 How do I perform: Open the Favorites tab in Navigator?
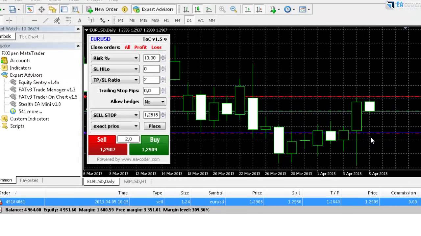[29, 180]
